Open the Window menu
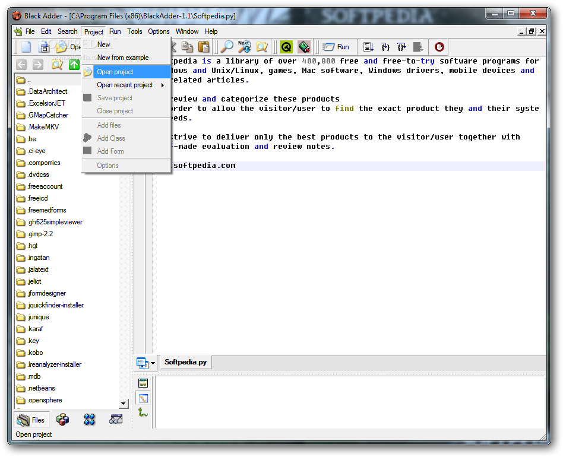The image size is (563, 457). [187, 31]
